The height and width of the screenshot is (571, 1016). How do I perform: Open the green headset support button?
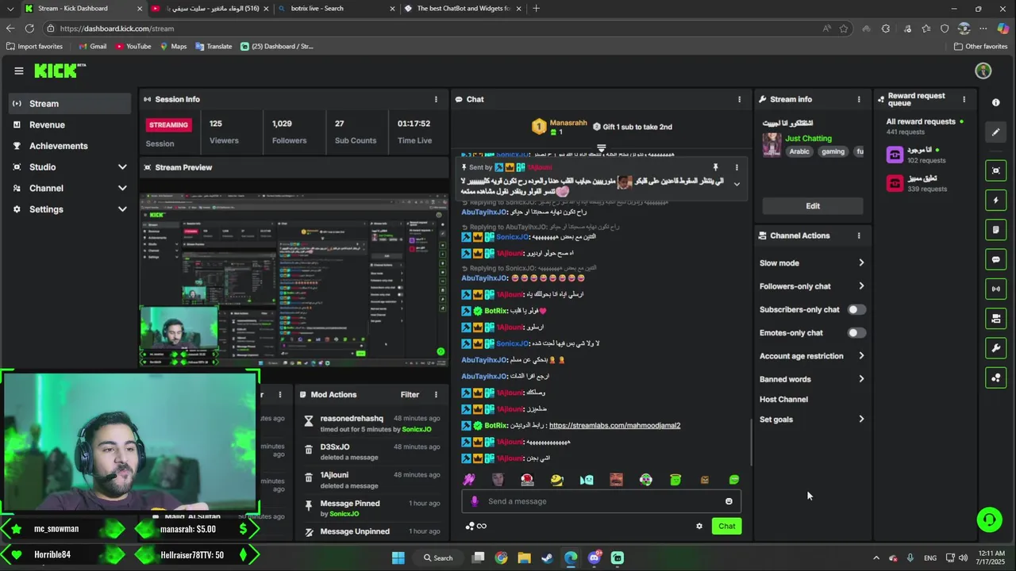pos(989,520)
